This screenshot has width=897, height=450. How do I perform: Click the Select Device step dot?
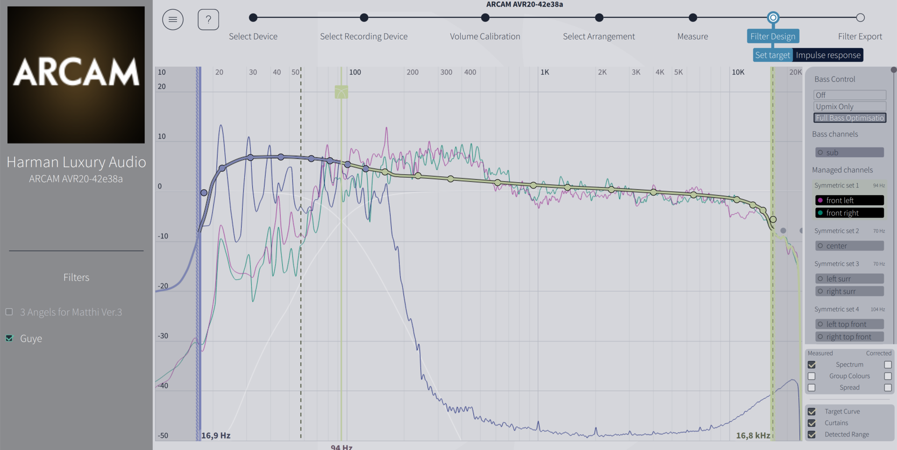pyautogui.click(x=253, y=18)
